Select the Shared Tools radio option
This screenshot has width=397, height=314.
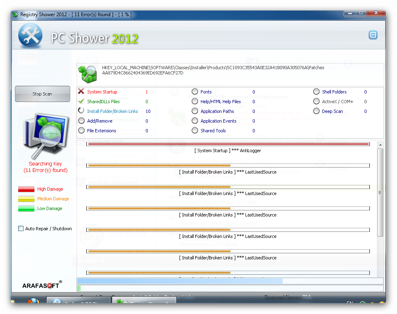pos(195,130)
